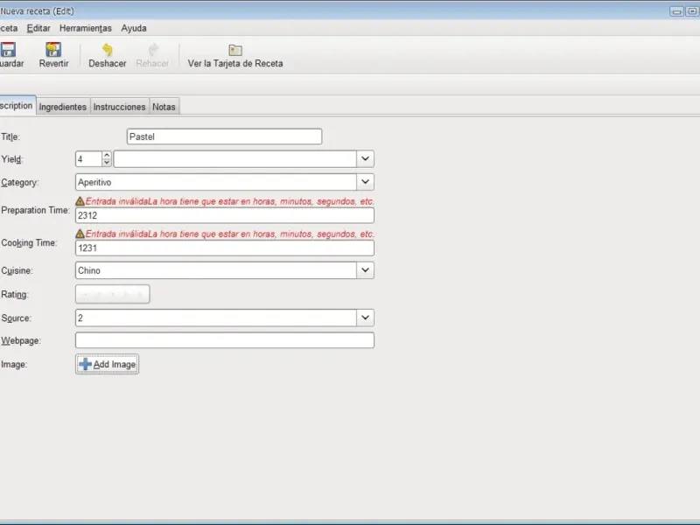Switch to the Instrucciones tab

[x=119, y=107]
